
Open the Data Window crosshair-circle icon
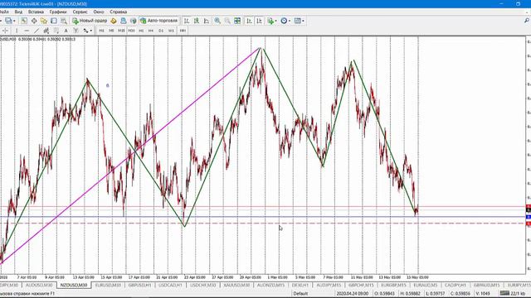tap(34, 21)
